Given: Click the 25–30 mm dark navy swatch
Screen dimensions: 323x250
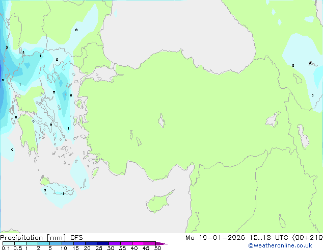Looking at the screenshot, I should pos(103,243).
